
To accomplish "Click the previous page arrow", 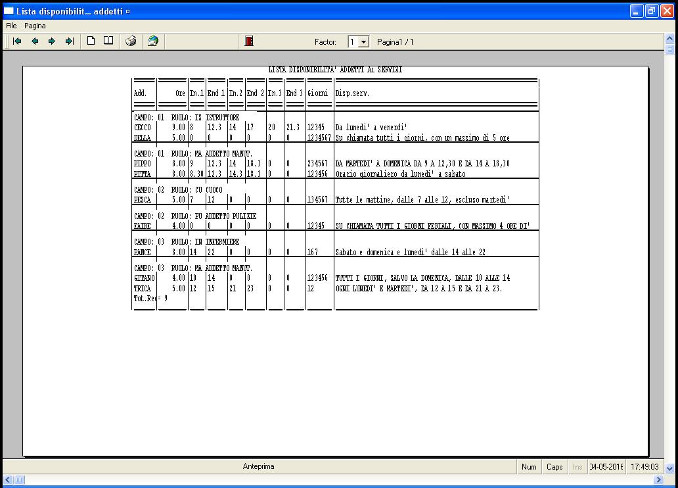I will pyautogui.click(x=35, y=41).
